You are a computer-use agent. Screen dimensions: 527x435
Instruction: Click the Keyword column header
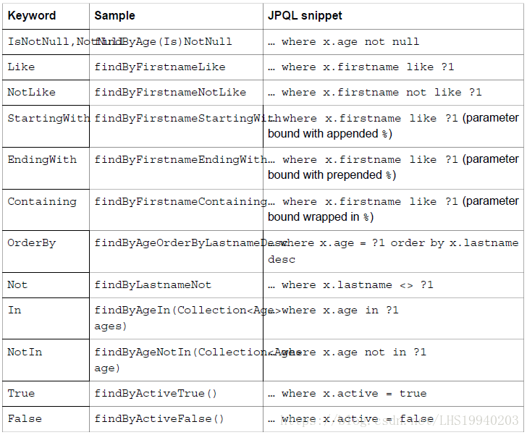(32, 15)
